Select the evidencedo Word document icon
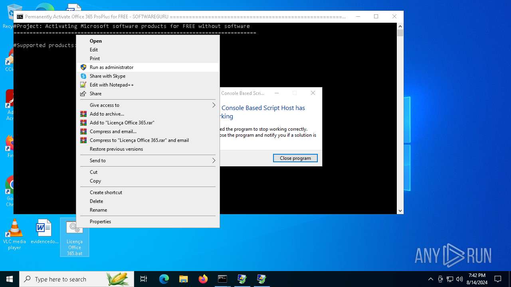This screenshot has height=287, width=511. (44, 232)
